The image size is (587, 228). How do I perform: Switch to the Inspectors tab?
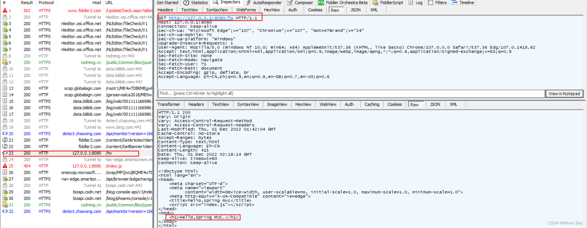[x=227, y=2]
